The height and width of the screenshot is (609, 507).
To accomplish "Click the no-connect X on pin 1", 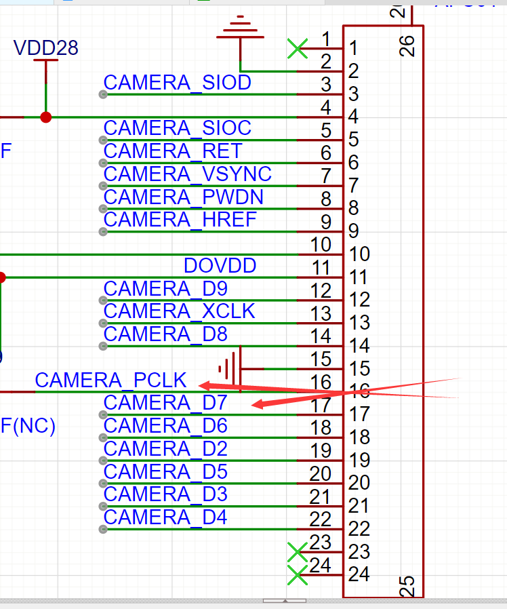I will 297,48.
